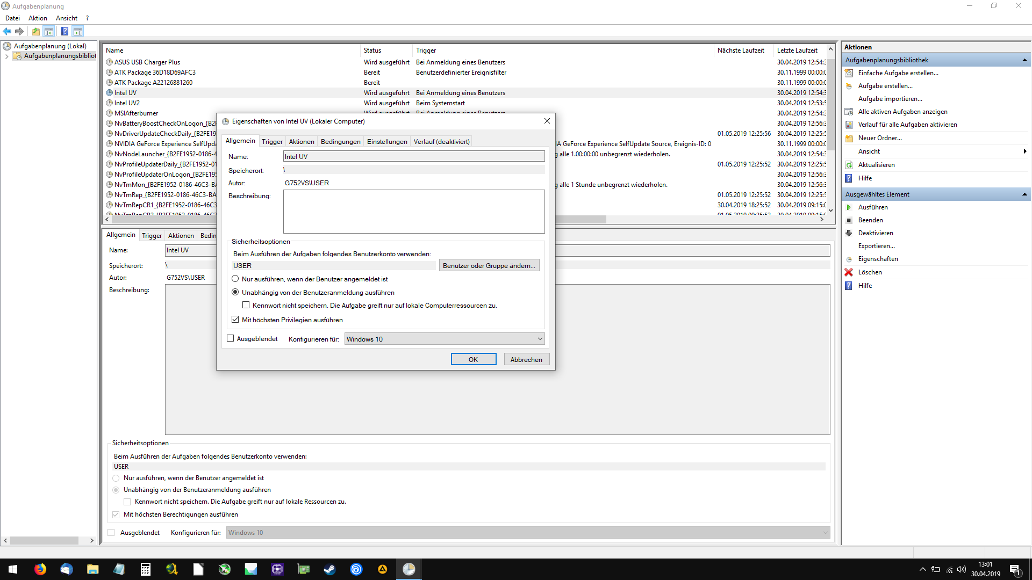1032x580 pixels.
Task: Collapse the Ausgewähltes Element section
Action: click(x=1024, y=194)
